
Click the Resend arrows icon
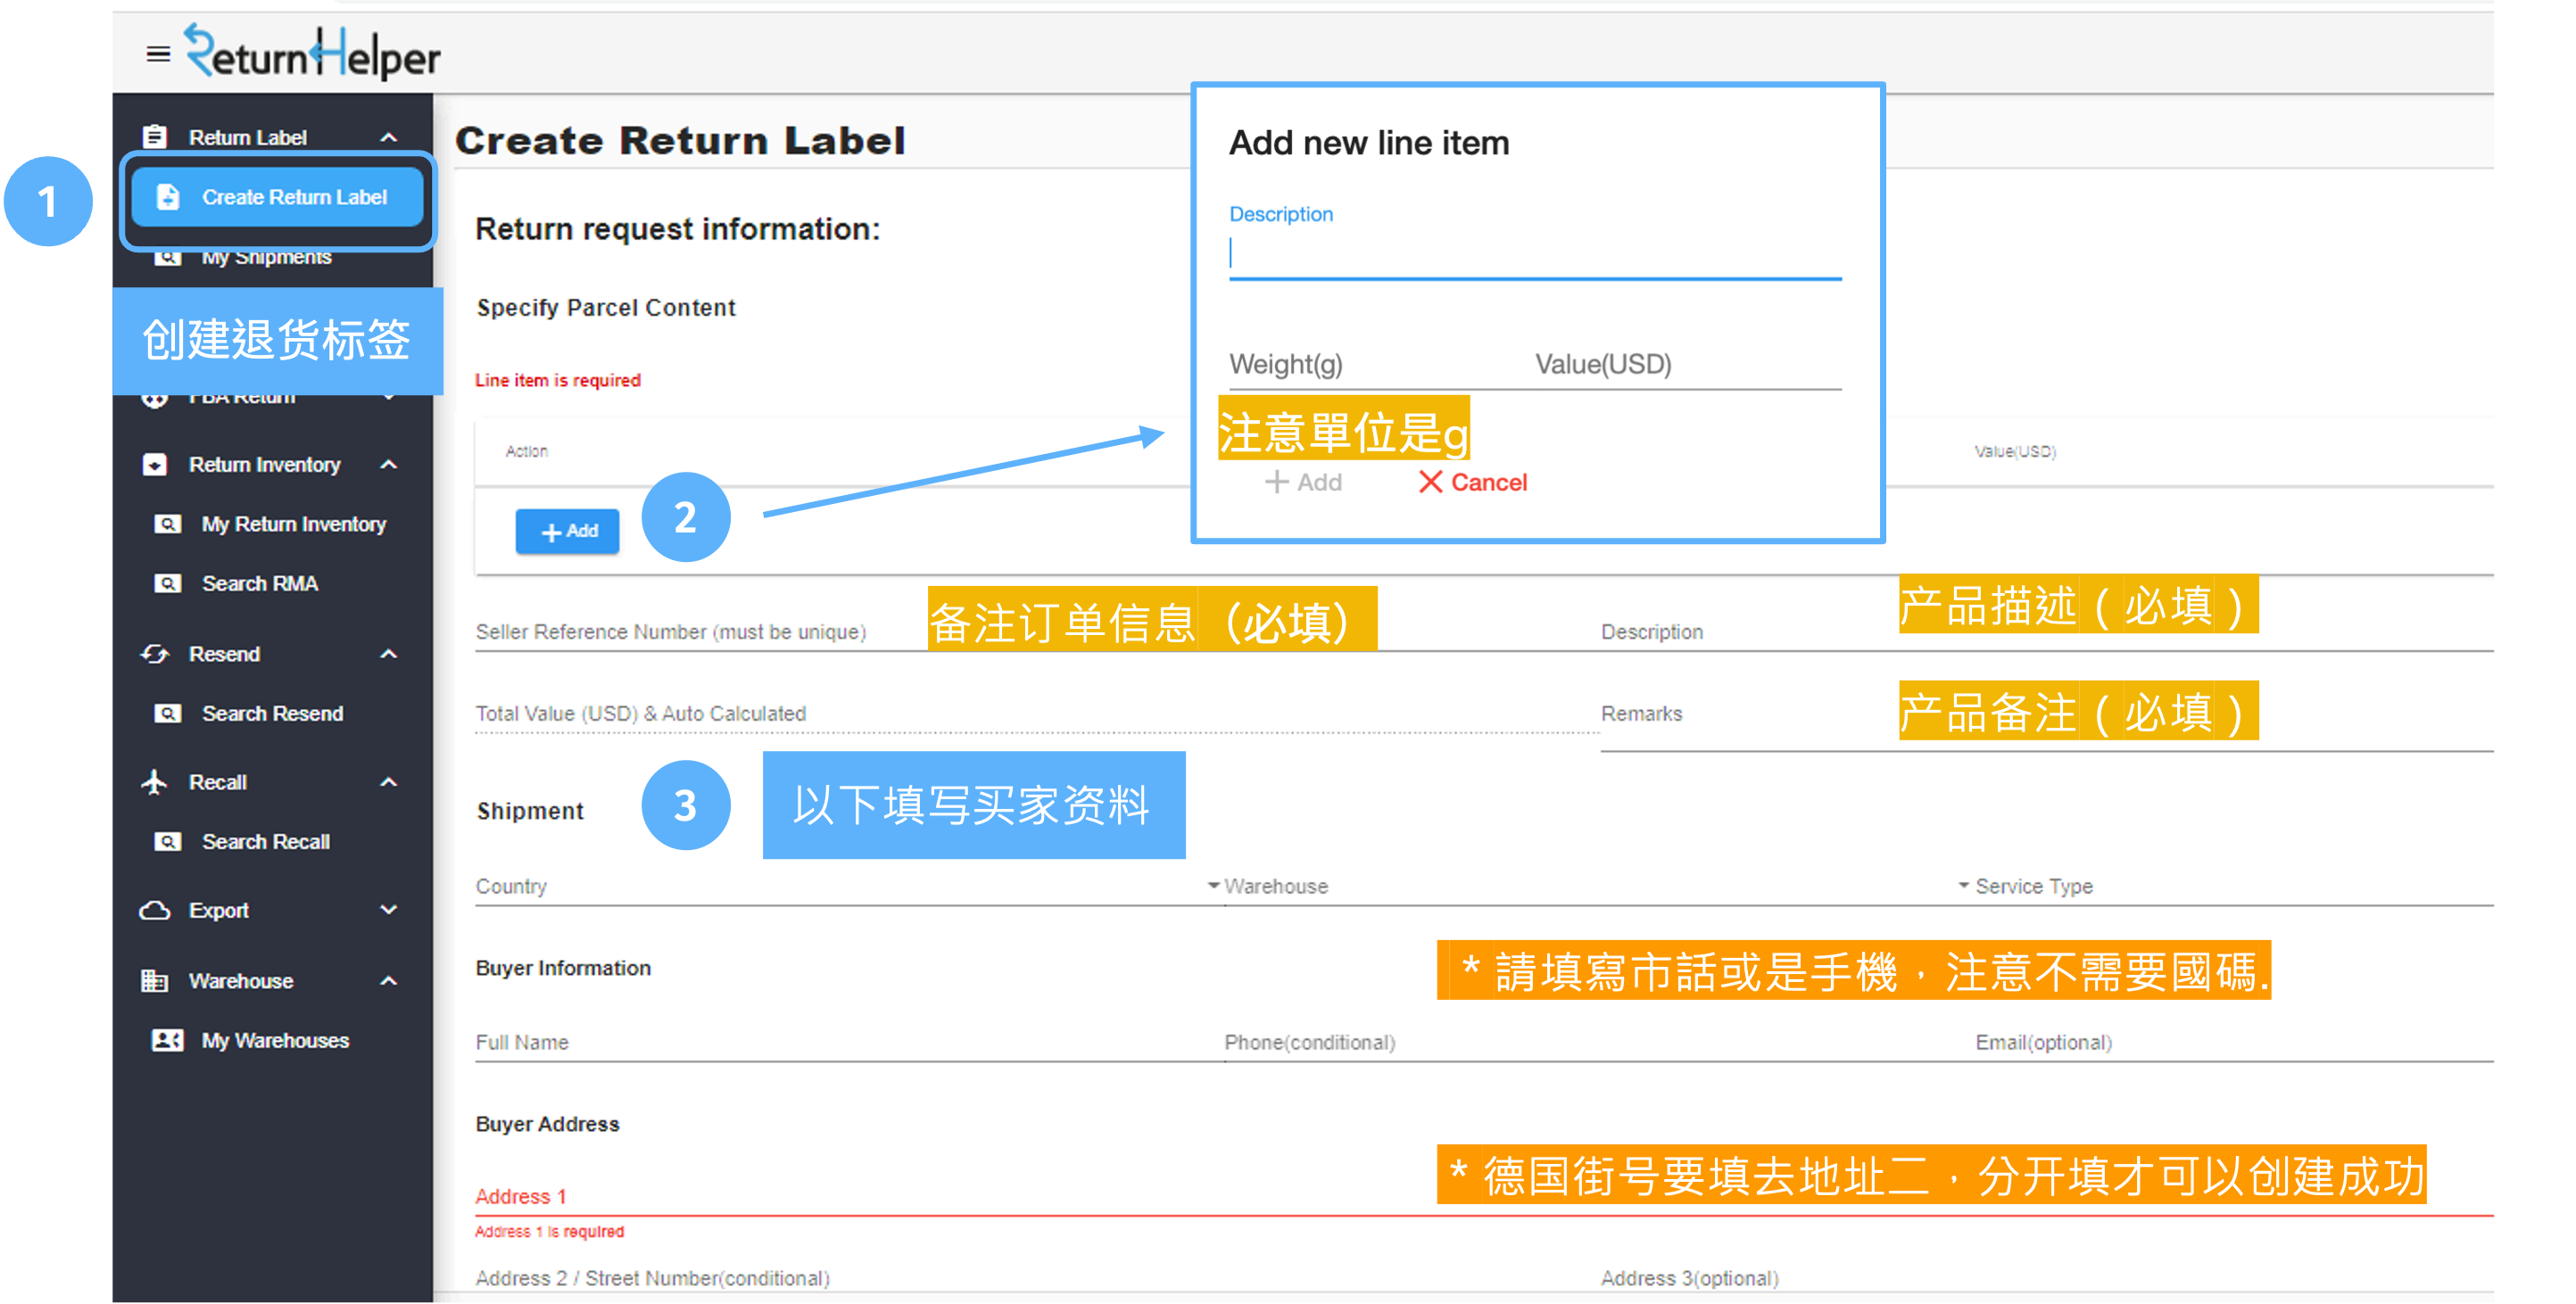point(154,654)
